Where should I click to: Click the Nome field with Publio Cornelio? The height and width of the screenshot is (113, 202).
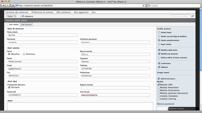point(43,62)
